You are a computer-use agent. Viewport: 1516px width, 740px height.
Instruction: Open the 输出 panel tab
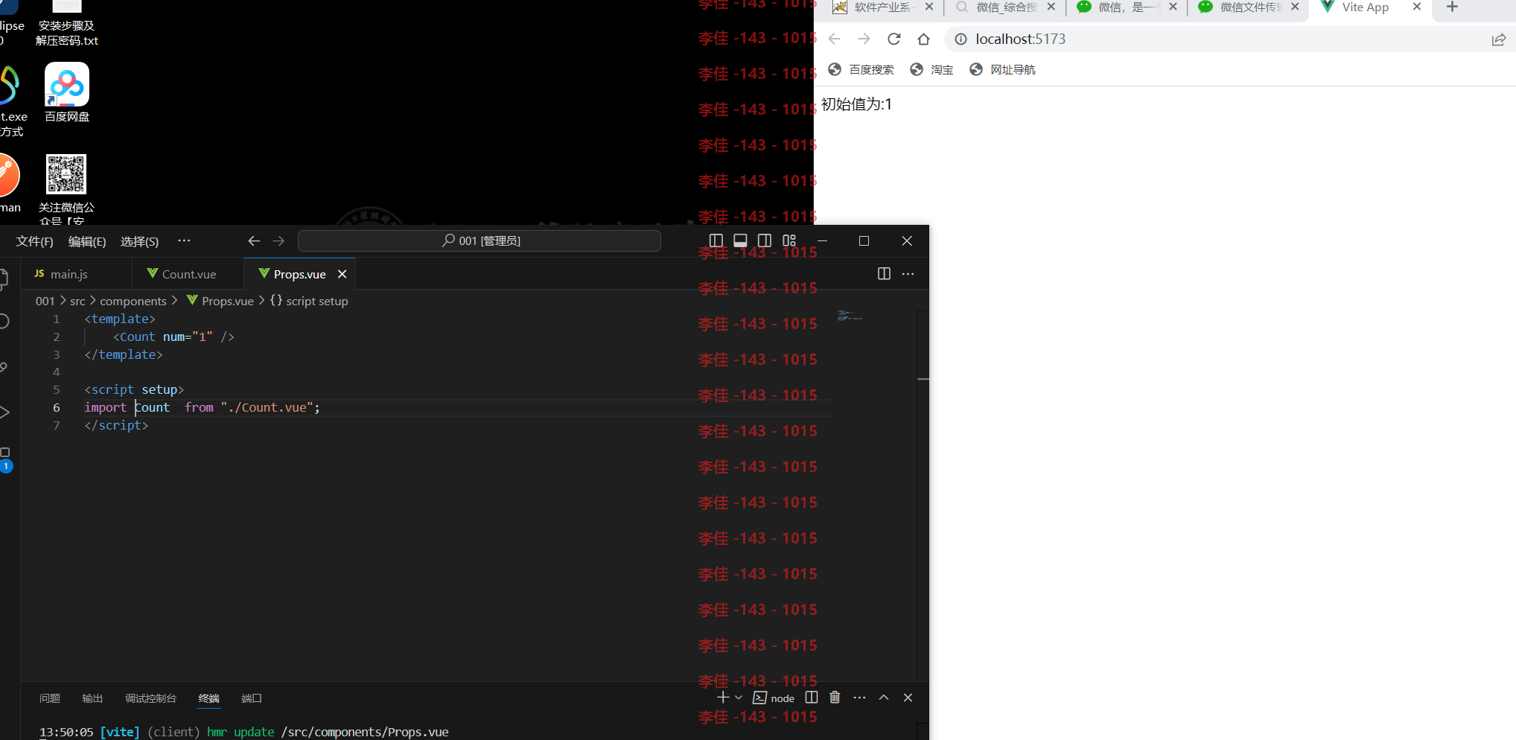[92, 698]
